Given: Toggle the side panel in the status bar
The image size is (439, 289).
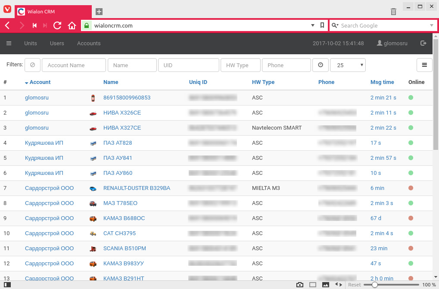Looking at the screenshot, I should [x=7, y=285].
